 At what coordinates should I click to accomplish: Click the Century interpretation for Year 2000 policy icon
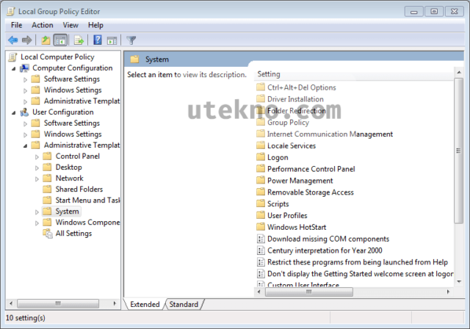click(x=261, y=250)
